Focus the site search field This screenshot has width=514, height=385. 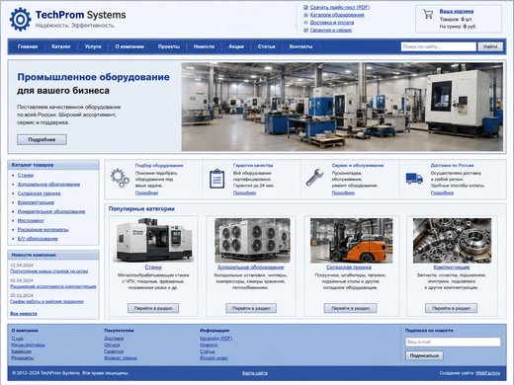coord(439,46)
